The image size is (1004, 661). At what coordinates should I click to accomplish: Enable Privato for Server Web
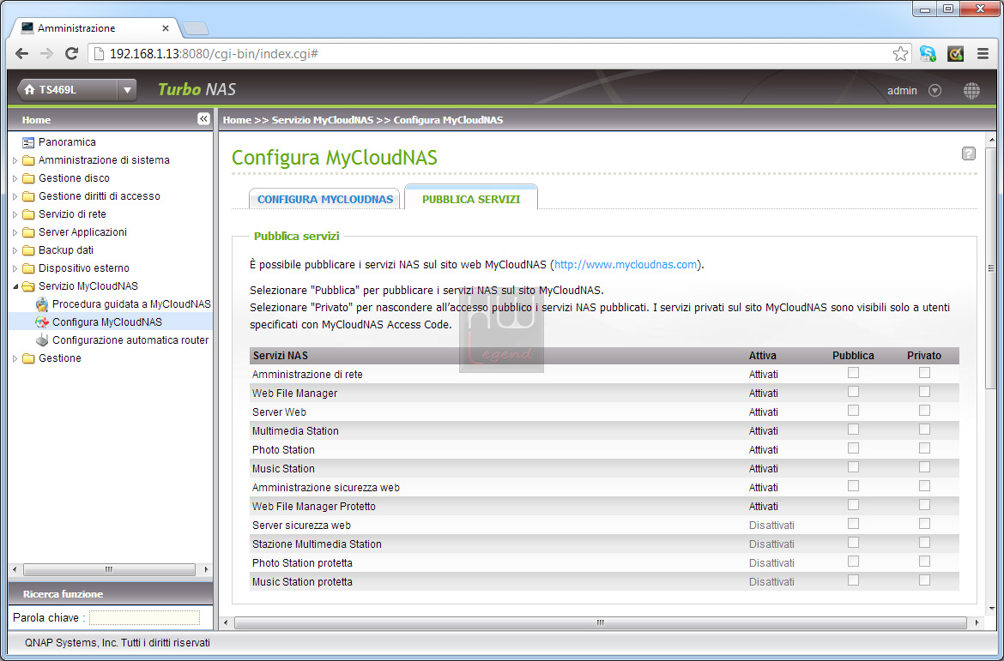[x=924, y=410]
